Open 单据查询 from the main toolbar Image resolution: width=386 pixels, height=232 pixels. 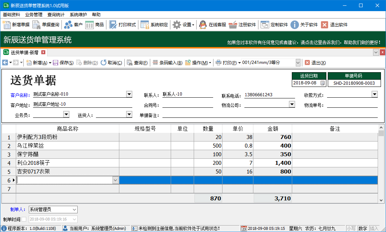point(36,25)
